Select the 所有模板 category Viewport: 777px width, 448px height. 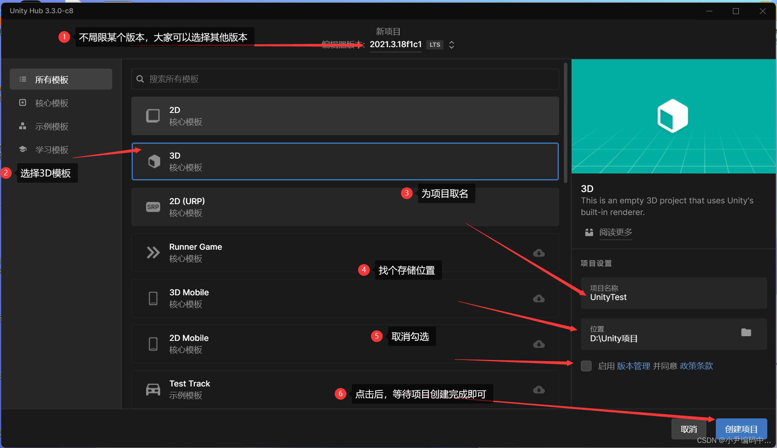tap(61, 79)
